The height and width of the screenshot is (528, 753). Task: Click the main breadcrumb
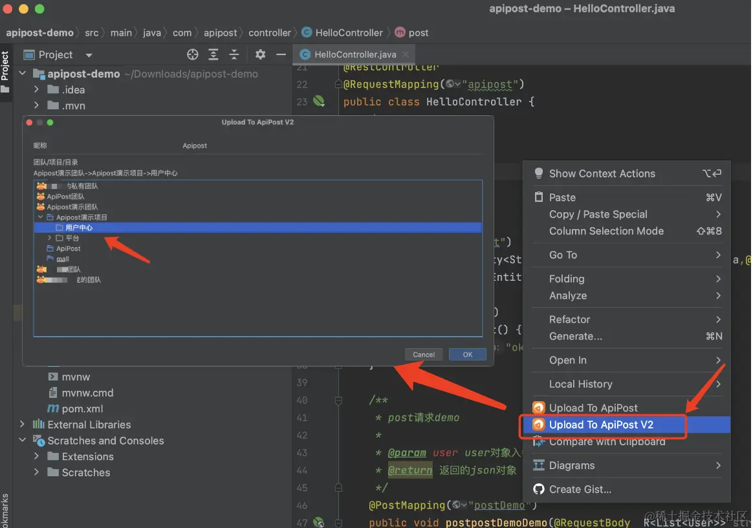click(x=121, y=32)
